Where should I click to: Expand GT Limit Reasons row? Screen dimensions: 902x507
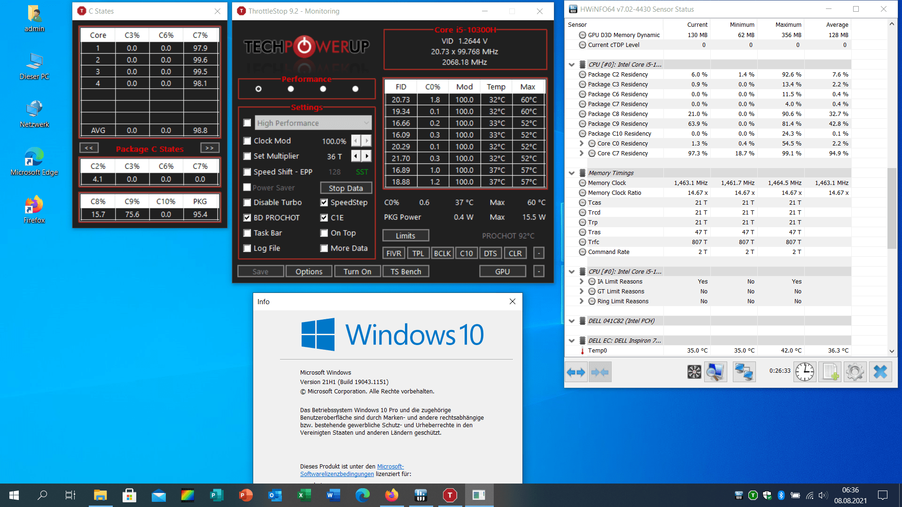click(x=581, y=292)
